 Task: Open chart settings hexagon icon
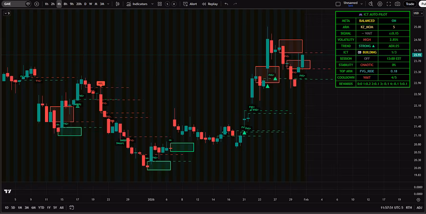click(380, 4)
